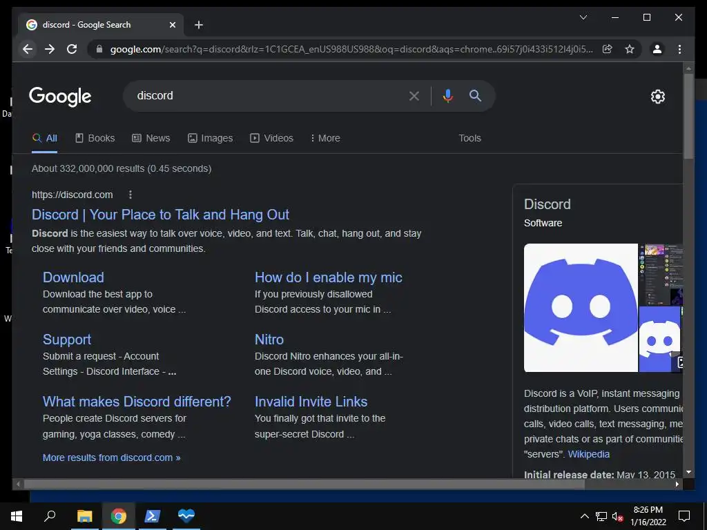Open File Explorer from taskbar
The height and width of the screenshot is (530, 707).
pos(84,516)
